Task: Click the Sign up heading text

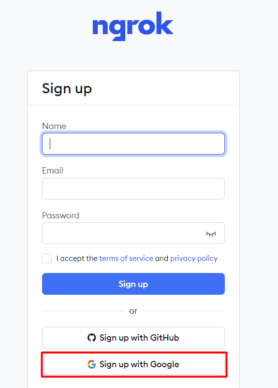Action: (x=67, y=88)
